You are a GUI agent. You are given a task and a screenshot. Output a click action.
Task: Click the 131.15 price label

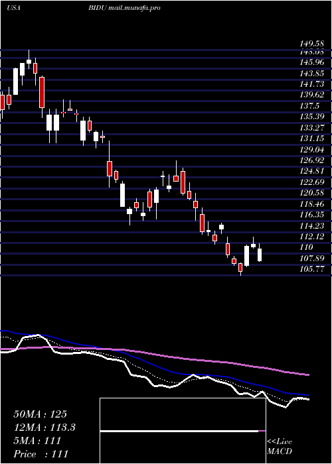click(x=312, y=139)
